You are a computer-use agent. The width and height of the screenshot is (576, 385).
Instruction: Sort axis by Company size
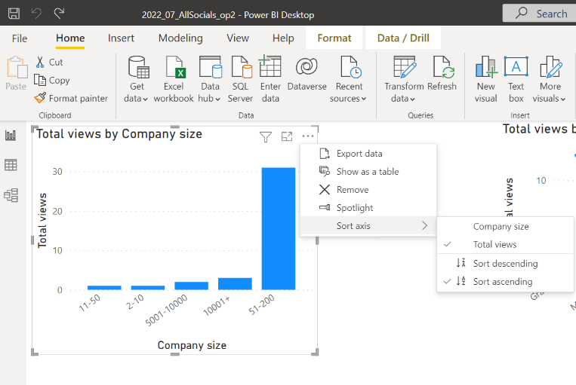coord(505,226)
